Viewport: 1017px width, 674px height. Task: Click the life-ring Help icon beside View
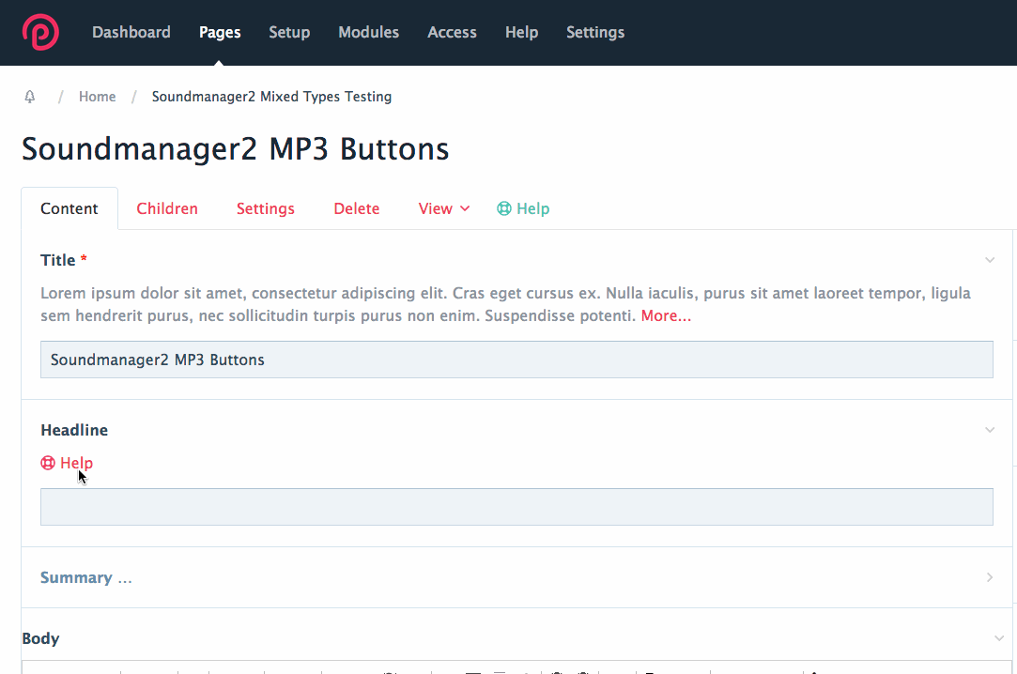[503, 207]
